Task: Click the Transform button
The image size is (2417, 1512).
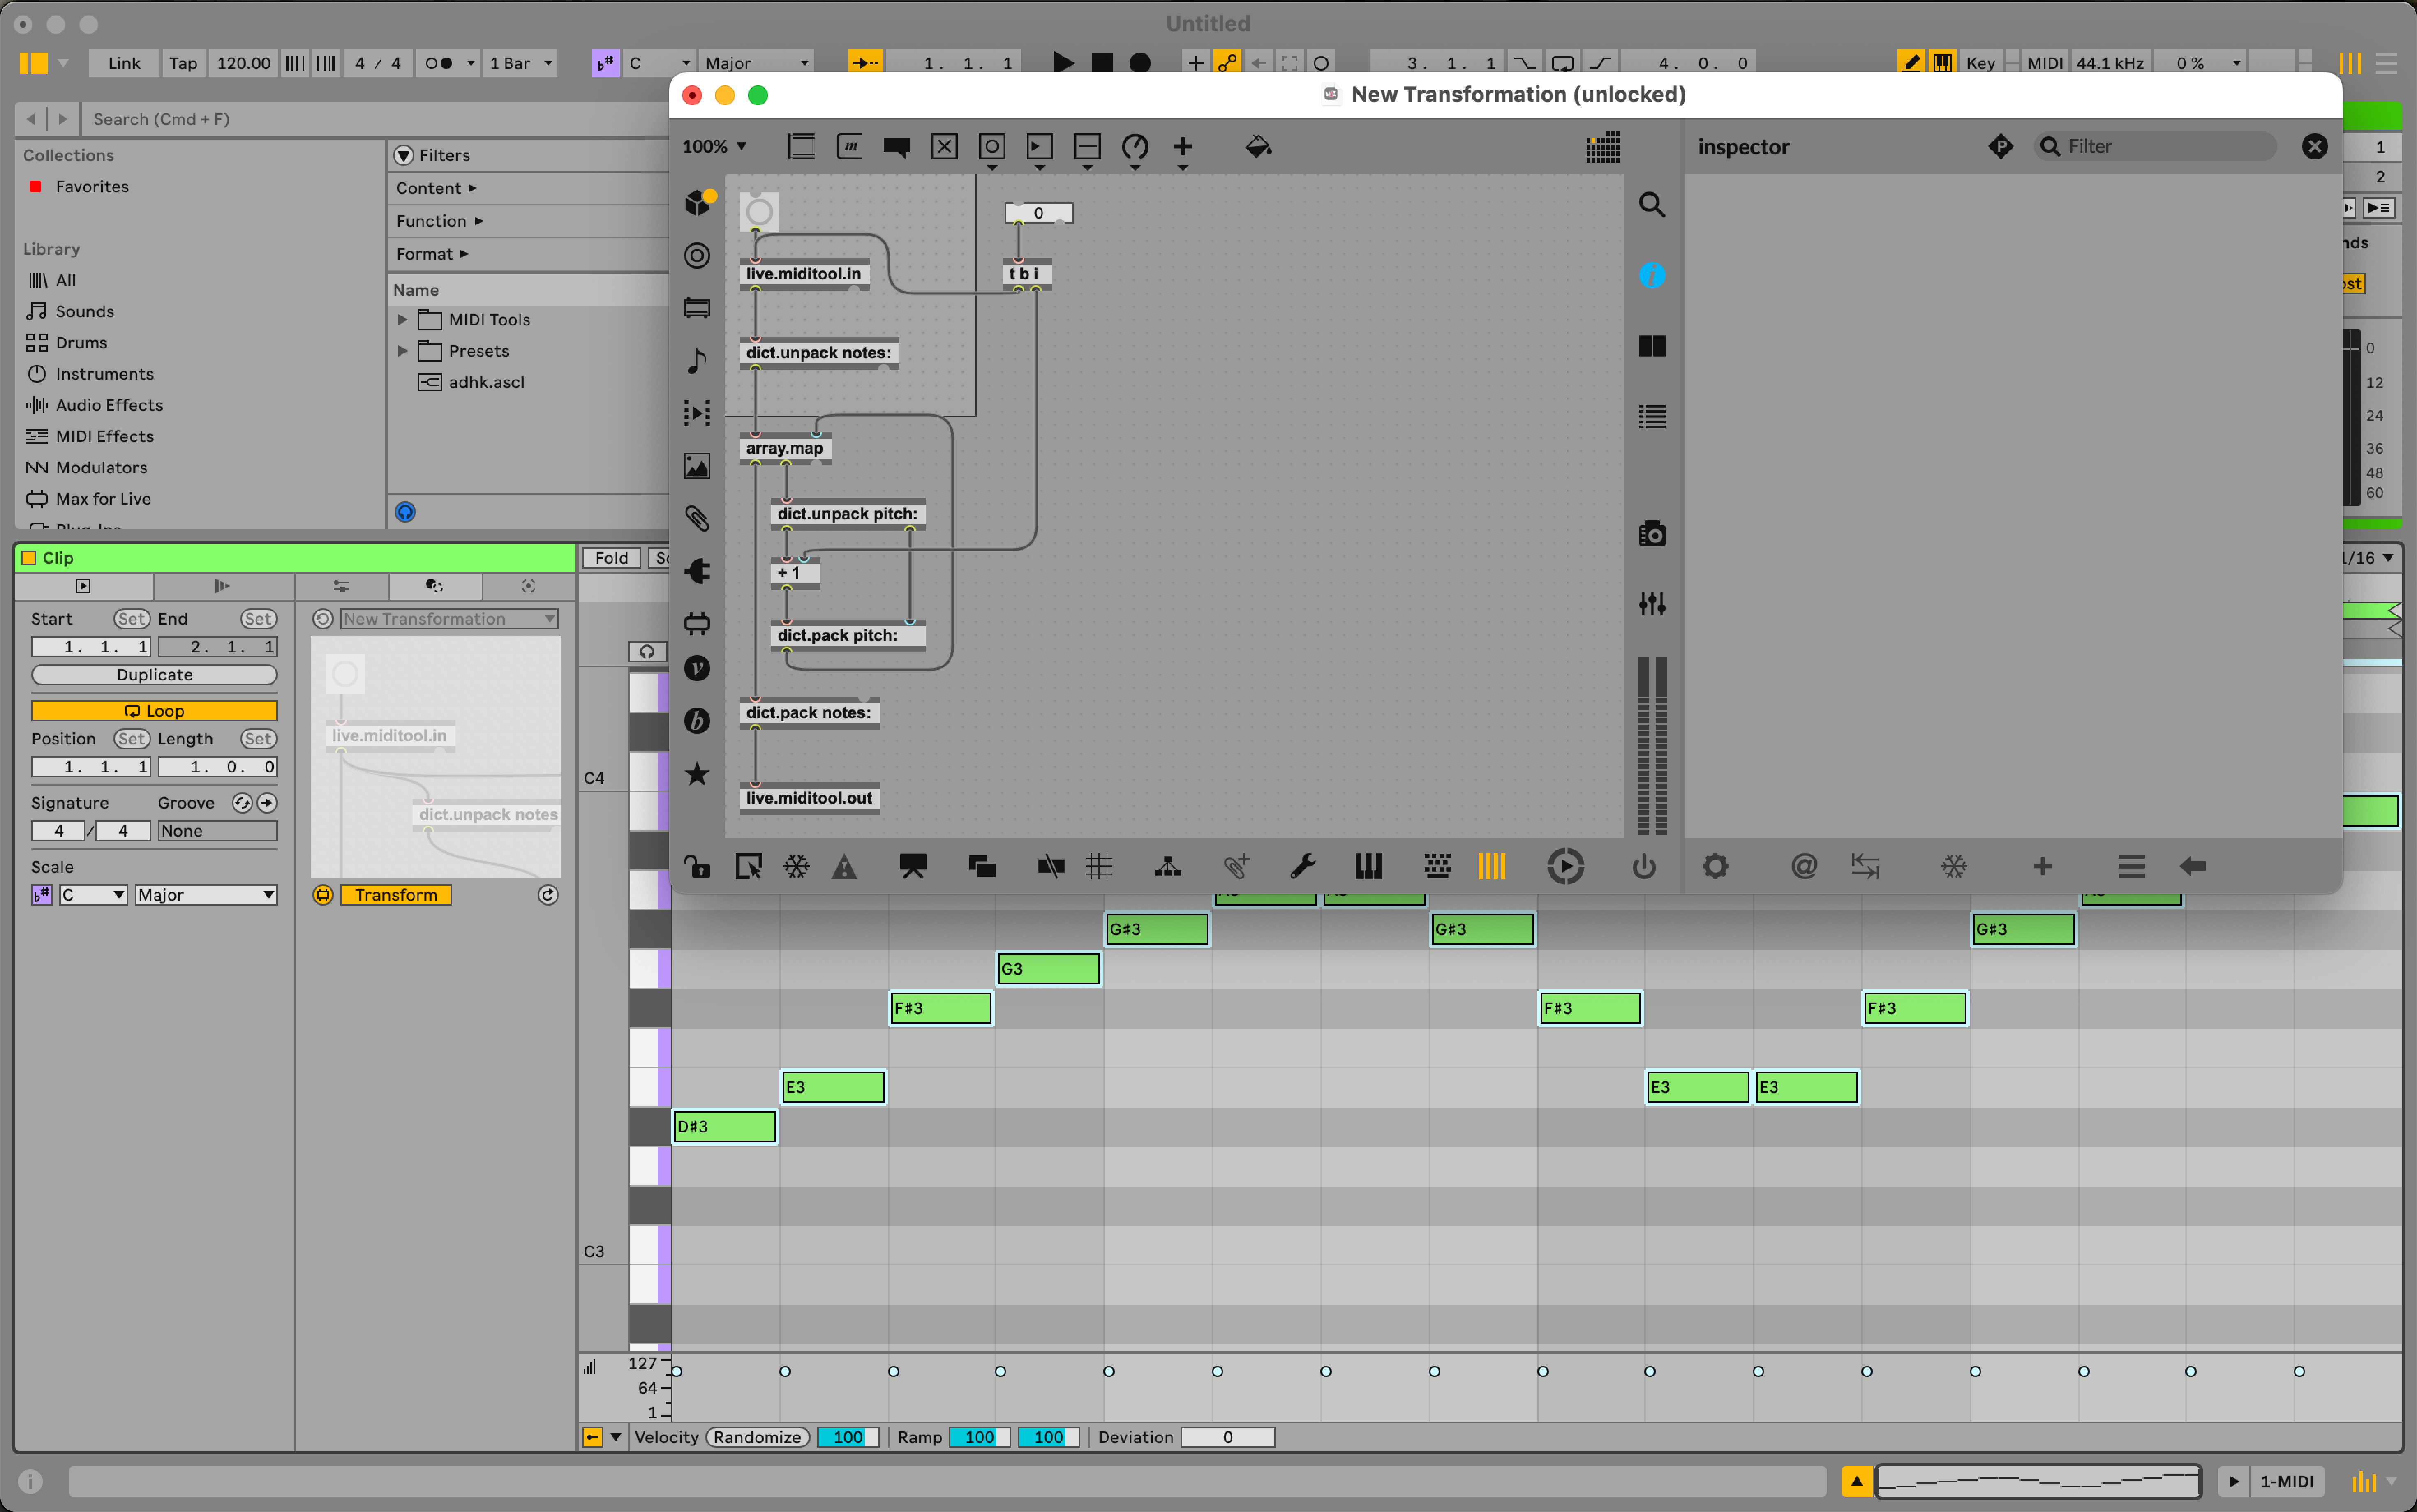Action: coord(396,895)
